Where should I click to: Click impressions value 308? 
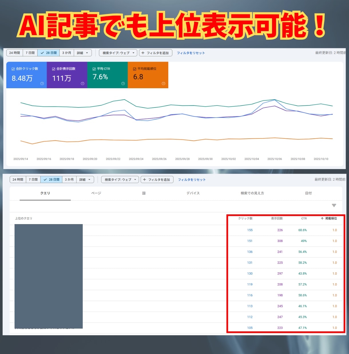click(x=280, y=241)
